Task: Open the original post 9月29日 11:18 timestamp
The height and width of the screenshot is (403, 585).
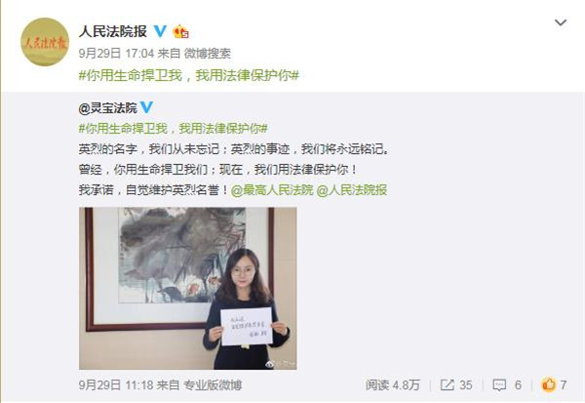Action: pyautogui.click(x=116, y=384)
